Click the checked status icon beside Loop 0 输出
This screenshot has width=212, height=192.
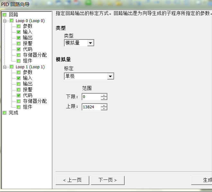tap(19, 38)
